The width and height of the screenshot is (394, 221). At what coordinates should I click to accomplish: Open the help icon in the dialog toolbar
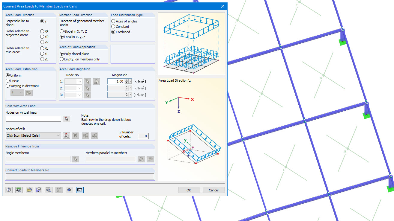(x=9, y=190)
